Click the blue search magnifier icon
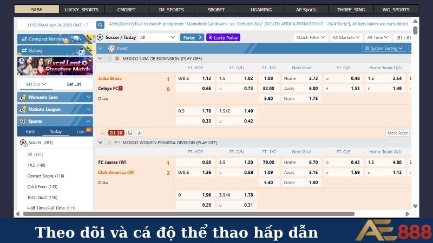This screenshot has height=243, width=433. coord(100,25)
